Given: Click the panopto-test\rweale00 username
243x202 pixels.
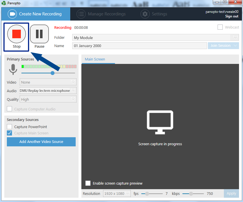Looking at the screenshot, I should [222, 12].
